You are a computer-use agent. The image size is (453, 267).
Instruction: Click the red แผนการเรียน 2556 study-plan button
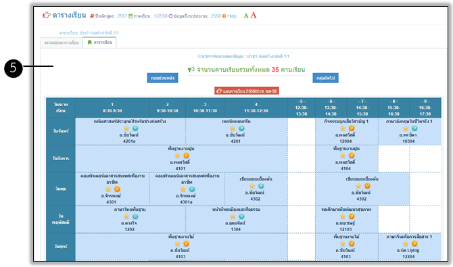tap(247, 91)
